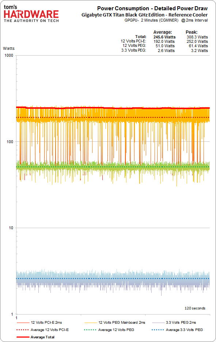The width and height of the screenshot is (216, 342).
Task: Click the 'Power Consumption - Detailed Power Draw' title
Action: 152,8
